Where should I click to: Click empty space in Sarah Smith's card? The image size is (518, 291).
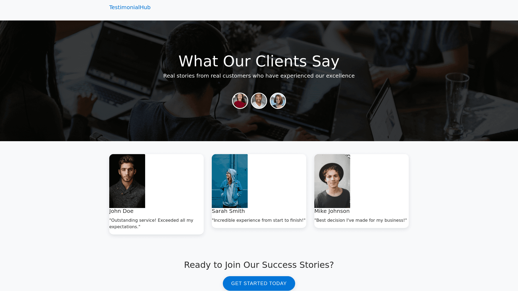(277, 181)
